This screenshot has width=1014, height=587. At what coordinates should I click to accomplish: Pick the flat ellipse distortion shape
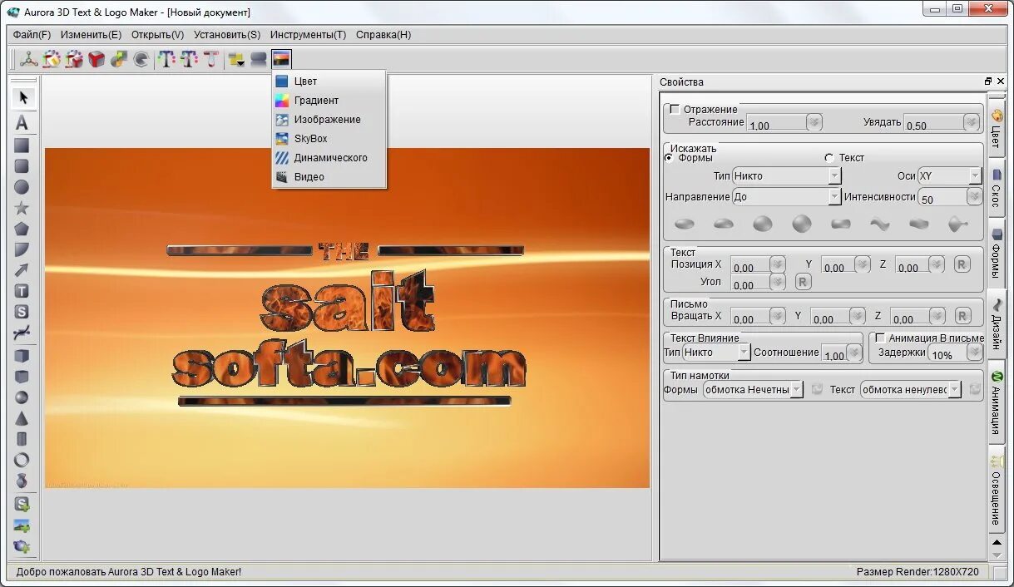click(x=684, y=224)
